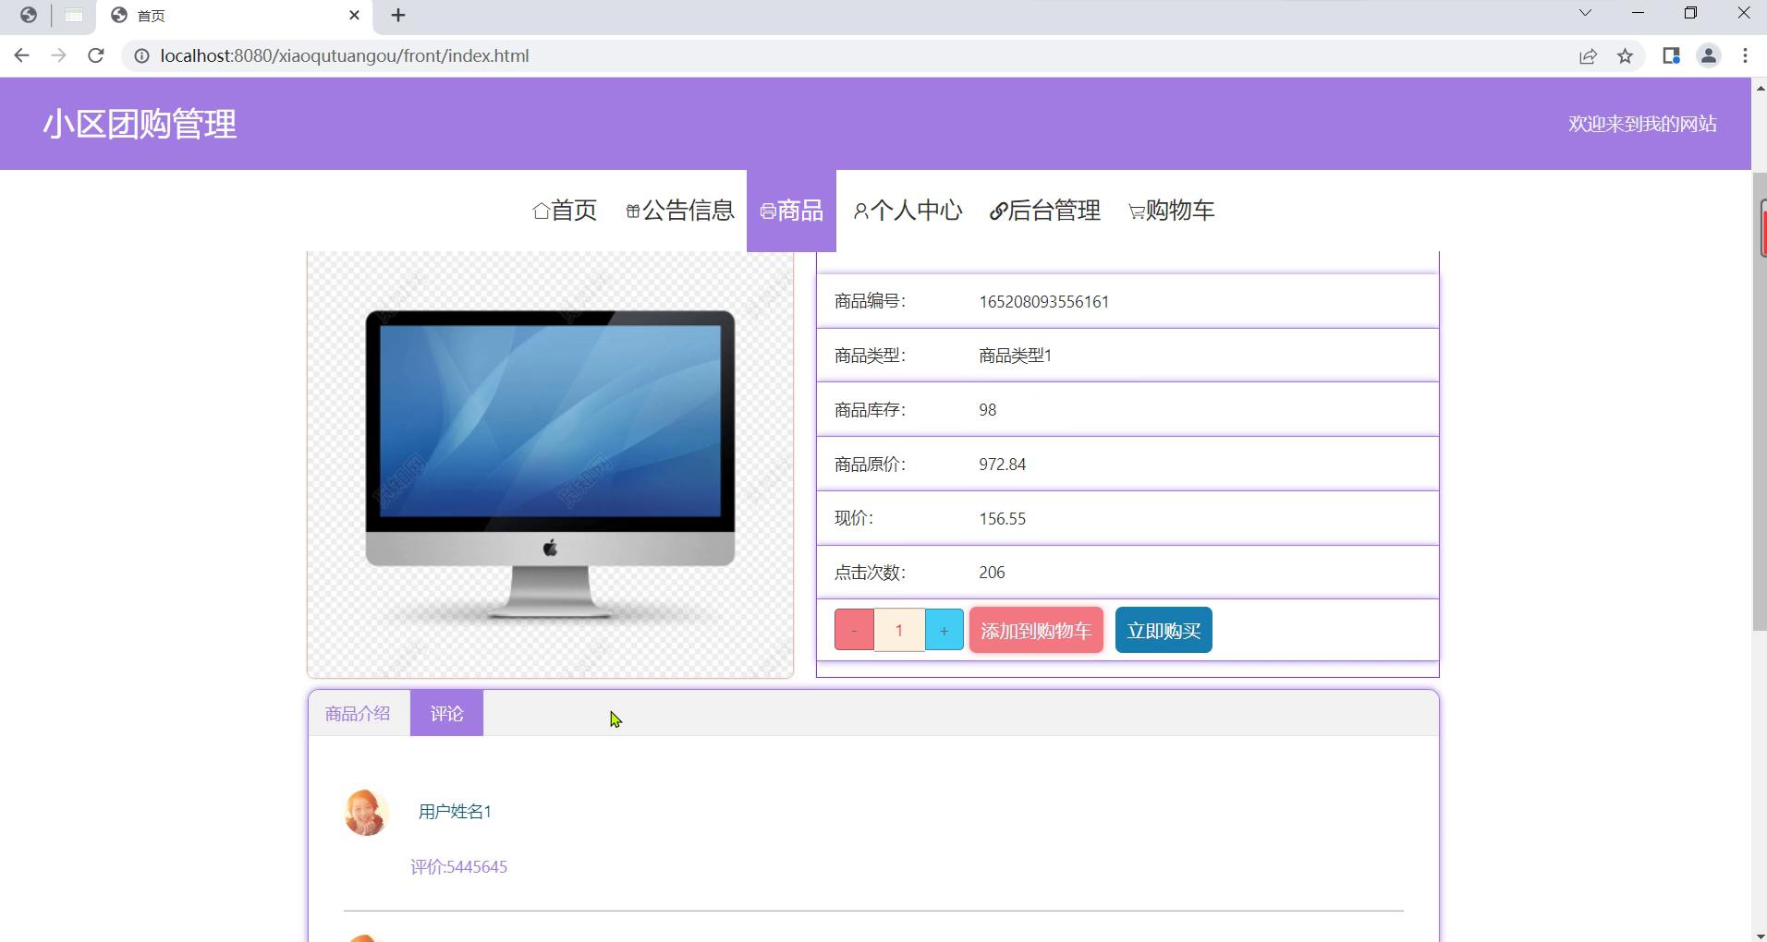This screenshot has width=1767, height=942.
Task: Decrease quantity with minus button
Action: pyautogui.click(x=854, y=630)
